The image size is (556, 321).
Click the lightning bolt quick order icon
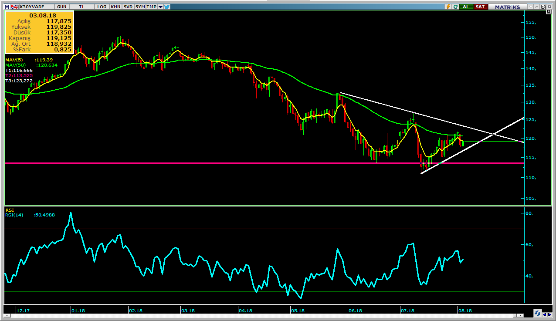pos(448,7)
